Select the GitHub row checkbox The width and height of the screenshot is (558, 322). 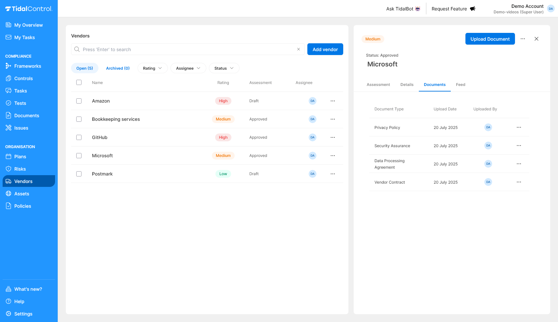tap(79, 137)
